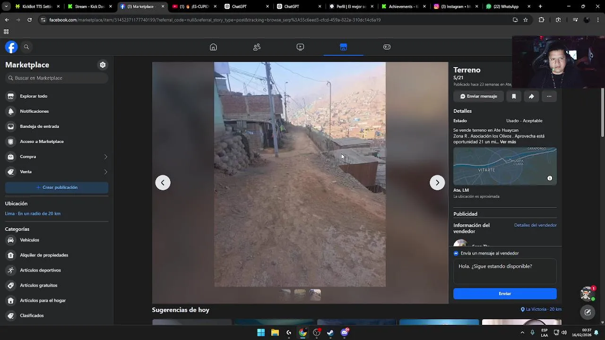Screen dimensions: 605x340
Task: Open the Video icon in top navigation
Action: pyautogui.click(x=300, y=47)
